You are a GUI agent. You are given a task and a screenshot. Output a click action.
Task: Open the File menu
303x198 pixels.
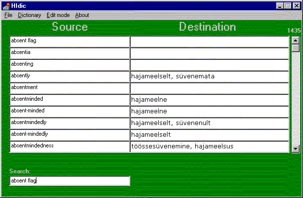8,15
